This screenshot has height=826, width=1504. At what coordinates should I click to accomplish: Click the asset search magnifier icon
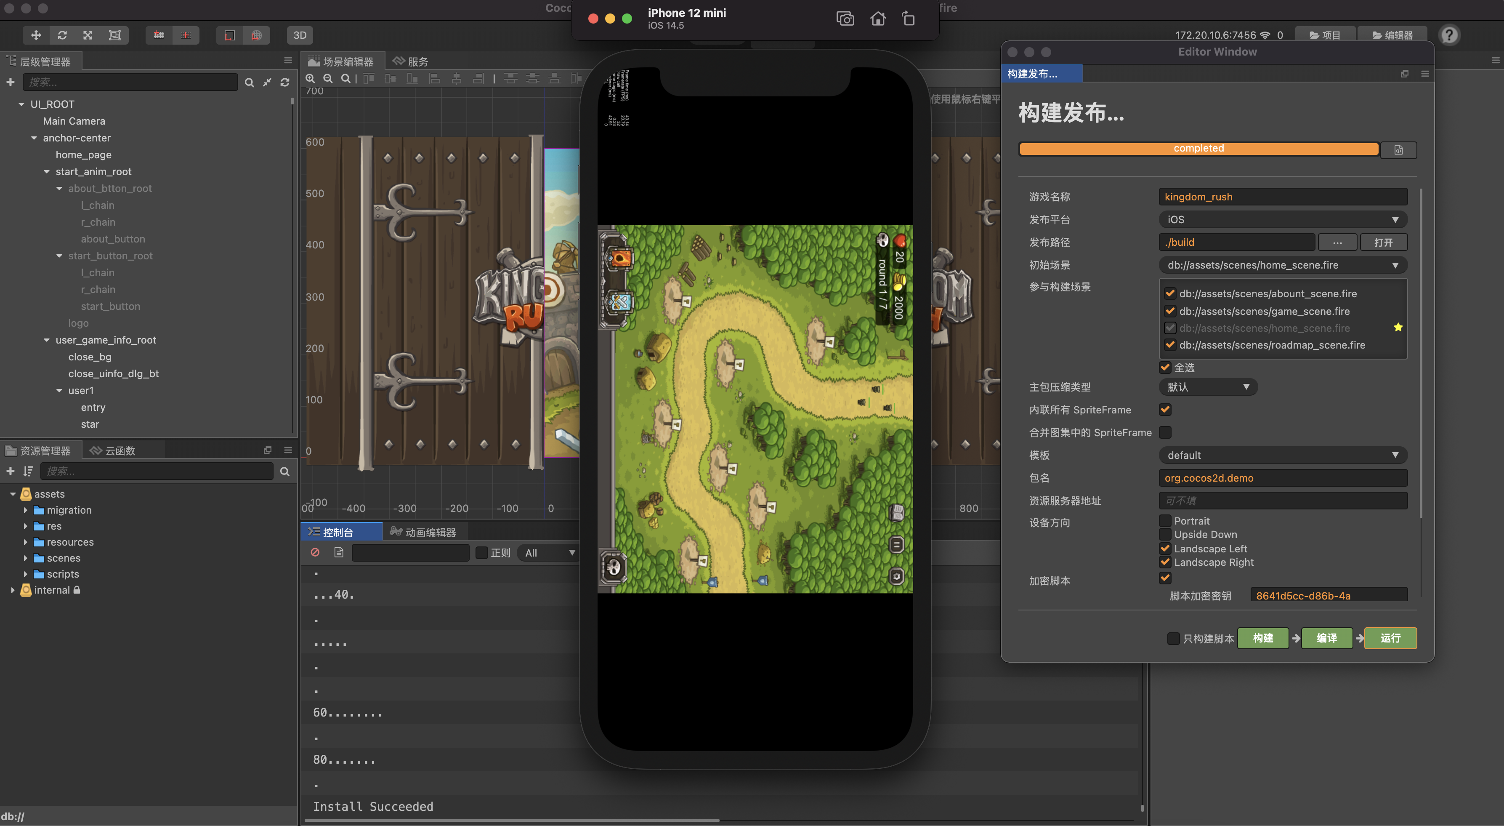pyautogui.click(x=285, y=472)
